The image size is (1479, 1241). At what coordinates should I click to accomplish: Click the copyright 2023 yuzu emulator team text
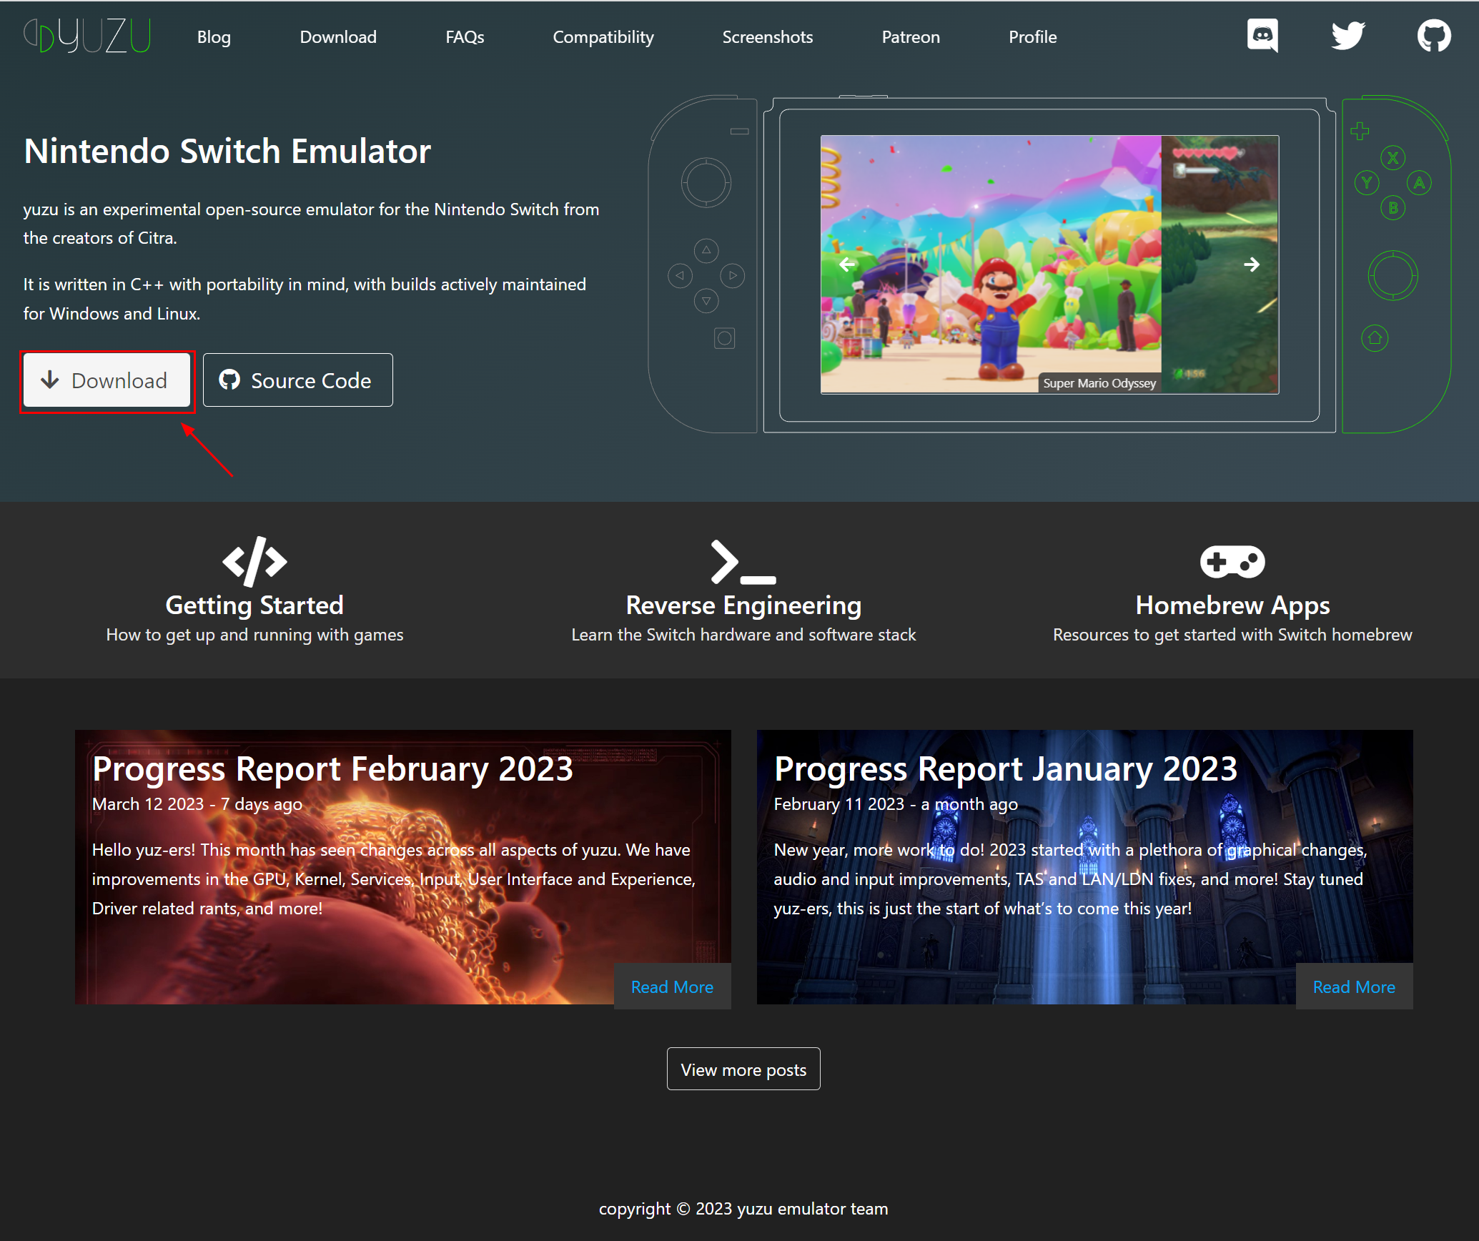click(x=743, y=1209)
